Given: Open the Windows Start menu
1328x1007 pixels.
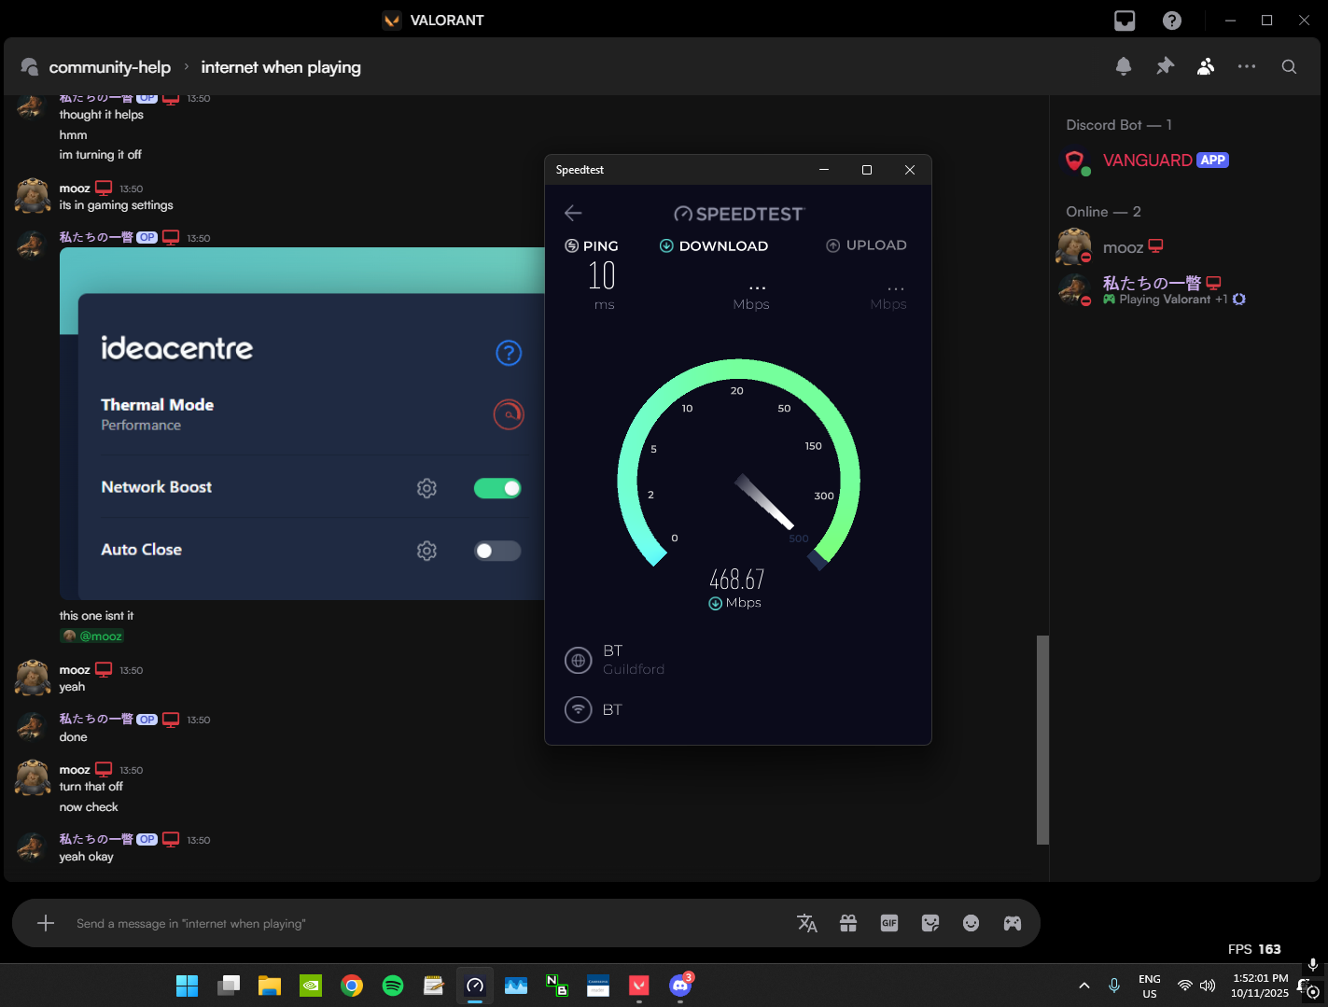Looking at the screenshot, I should (187, 986).
